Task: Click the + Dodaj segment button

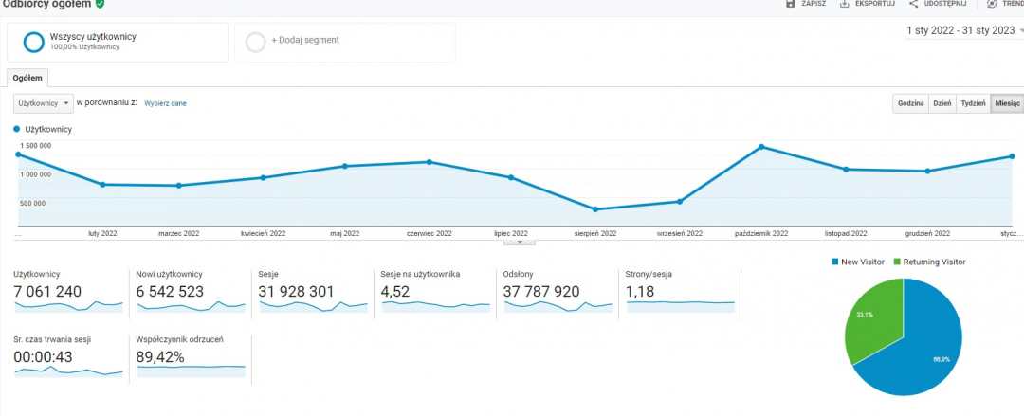Action: (x=304, y=41)
